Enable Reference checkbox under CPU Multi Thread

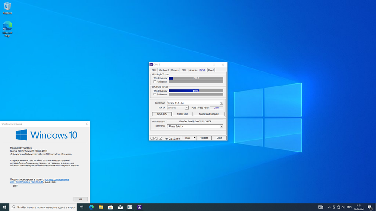[x=155, y=95]
